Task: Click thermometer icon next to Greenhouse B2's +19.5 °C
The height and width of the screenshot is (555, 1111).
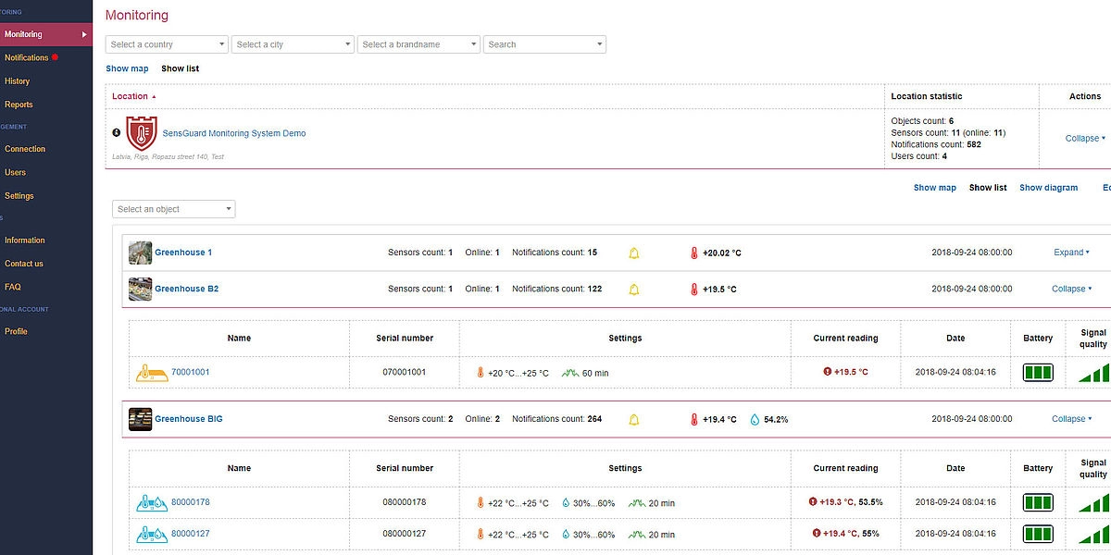Action: 694,289
